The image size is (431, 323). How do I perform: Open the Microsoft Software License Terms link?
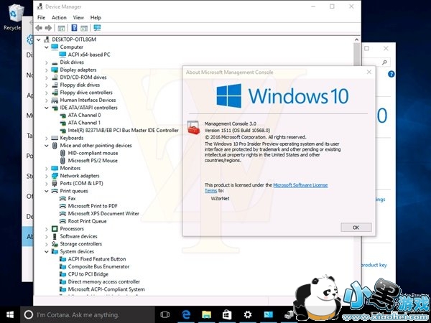point(300,185)
